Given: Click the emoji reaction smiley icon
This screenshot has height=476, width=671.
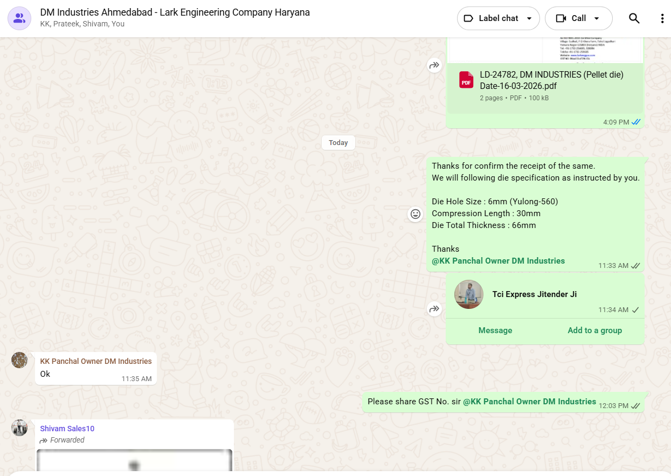Looking at the screenshot, I should click(x=416, y=214).
